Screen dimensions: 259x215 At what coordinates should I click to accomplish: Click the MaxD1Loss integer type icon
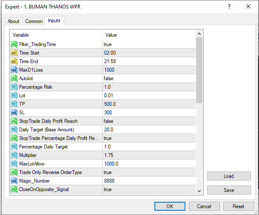coord(14,70)
